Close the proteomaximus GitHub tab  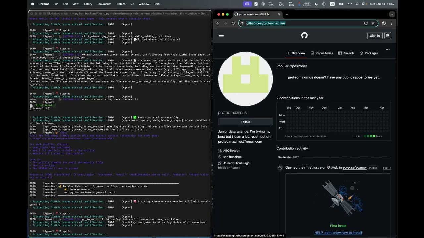coord(279,14)
